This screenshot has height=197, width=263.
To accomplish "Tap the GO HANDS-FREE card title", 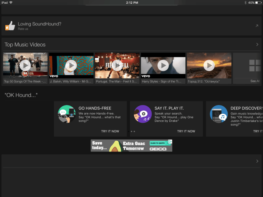I will click(x=95, y=108).
